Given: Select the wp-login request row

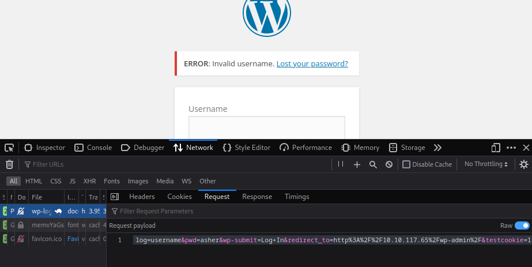Looking at the screenshot, I should 53,211.
